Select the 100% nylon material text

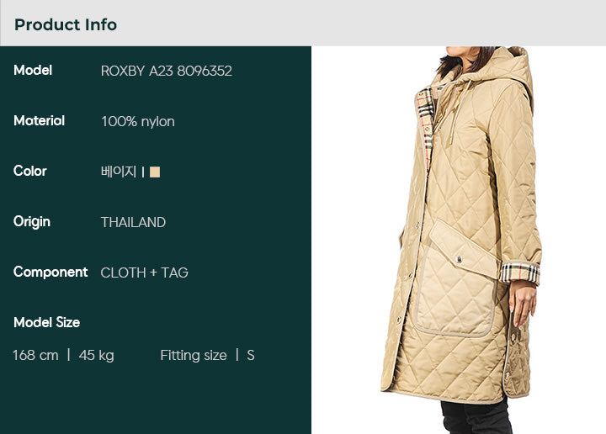coord(137,122)
